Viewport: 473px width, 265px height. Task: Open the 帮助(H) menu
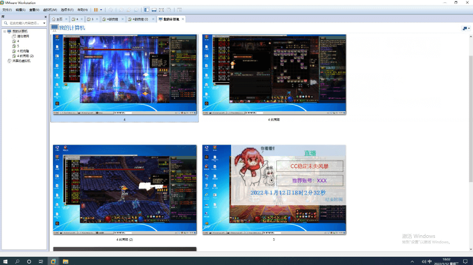[x=82, y=10]
